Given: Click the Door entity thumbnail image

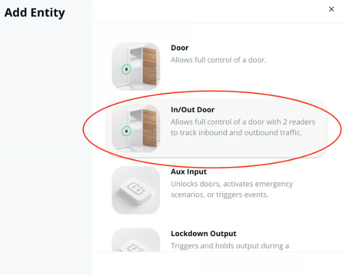Looking at the screenshot, I should coord(136,66).
